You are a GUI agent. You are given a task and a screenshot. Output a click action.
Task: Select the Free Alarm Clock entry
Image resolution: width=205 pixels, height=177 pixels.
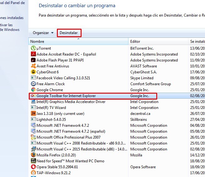pos(51,84)
